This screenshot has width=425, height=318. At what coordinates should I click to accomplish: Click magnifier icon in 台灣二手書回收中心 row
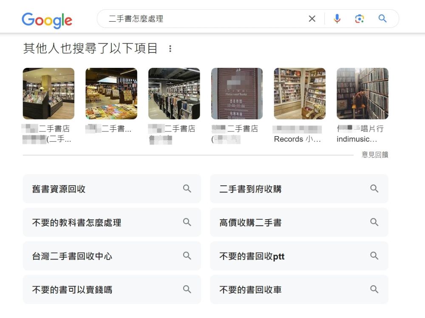[x=187, y=256]
